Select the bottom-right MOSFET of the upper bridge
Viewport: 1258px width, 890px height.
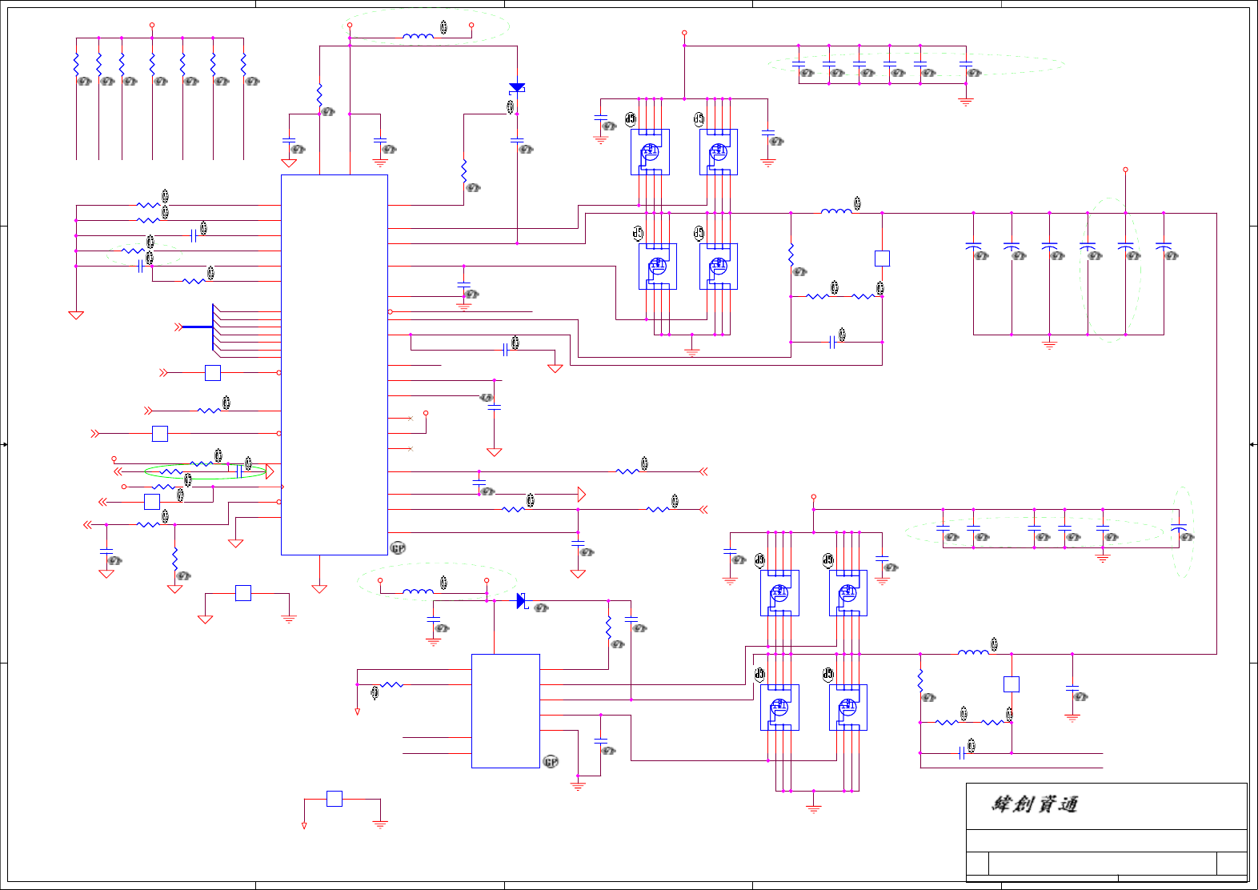coord(719,267)
